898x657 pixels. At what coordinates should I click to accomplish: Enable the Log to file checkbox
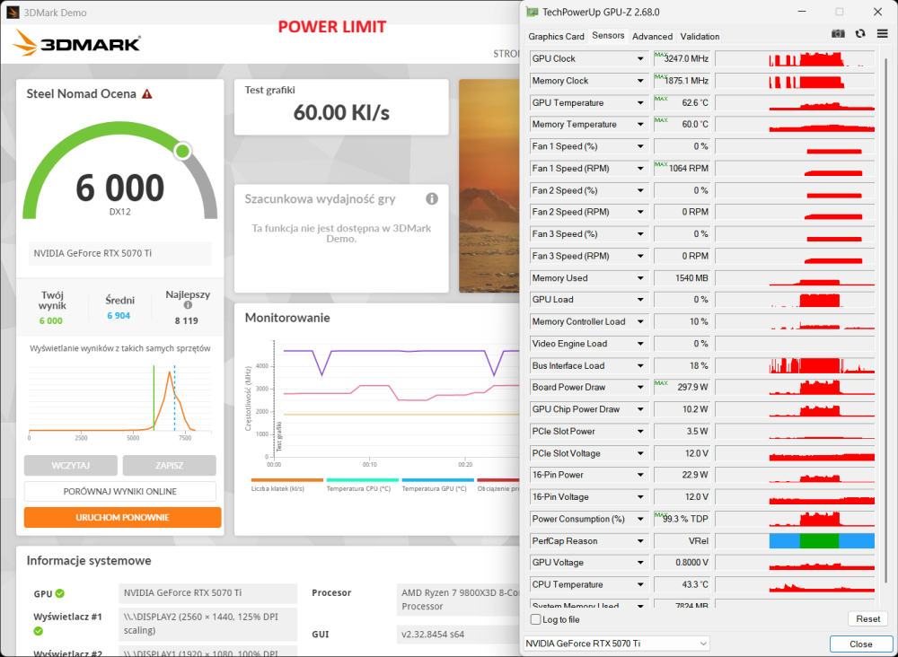tap(536, 619)
